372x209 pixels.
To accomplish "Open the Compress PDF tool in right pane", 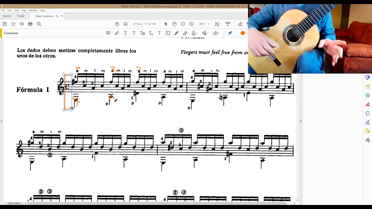I will (x=368, y=96).
